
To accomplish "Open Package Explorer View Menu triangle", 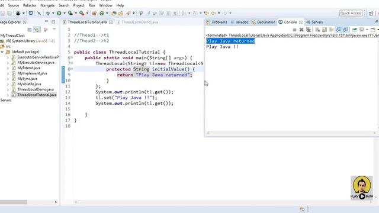I will (x=54, y=30).
